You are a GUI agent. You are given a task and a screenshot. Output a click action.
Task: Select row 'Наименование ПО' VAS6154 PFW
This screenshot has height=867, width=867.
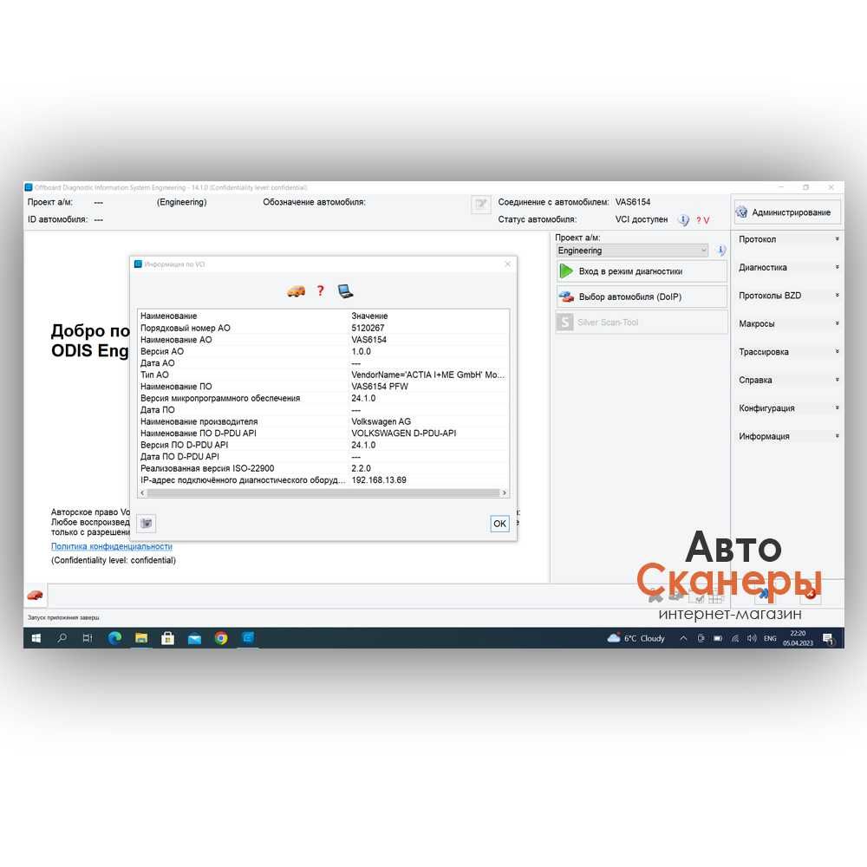[323, 387]
